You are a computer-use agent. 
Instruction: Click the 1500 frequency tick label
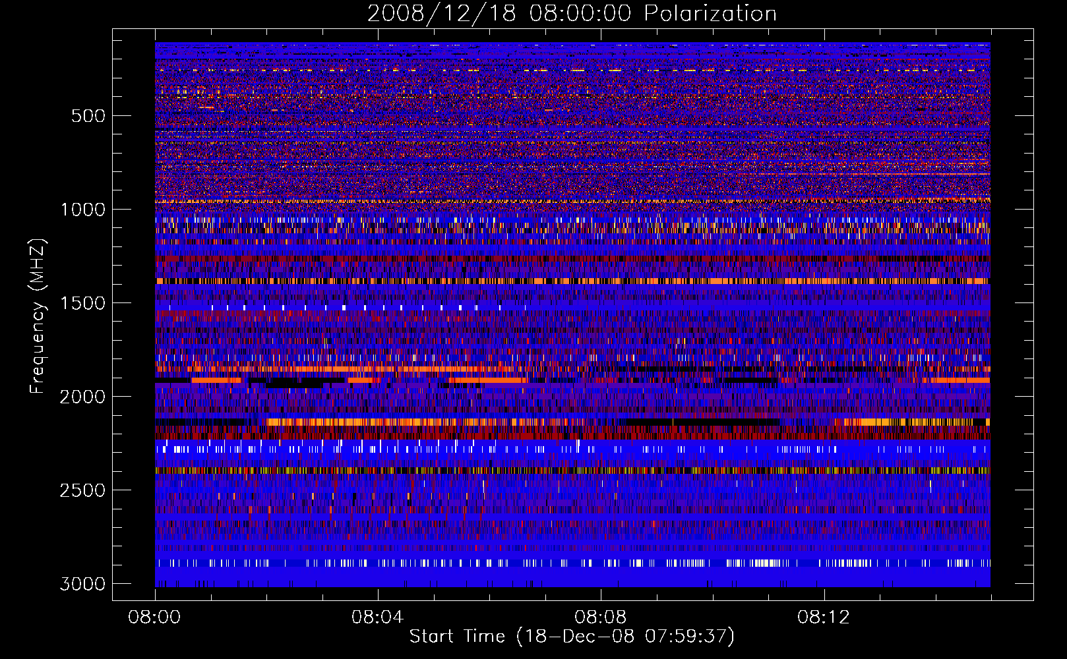pos(83,303)
